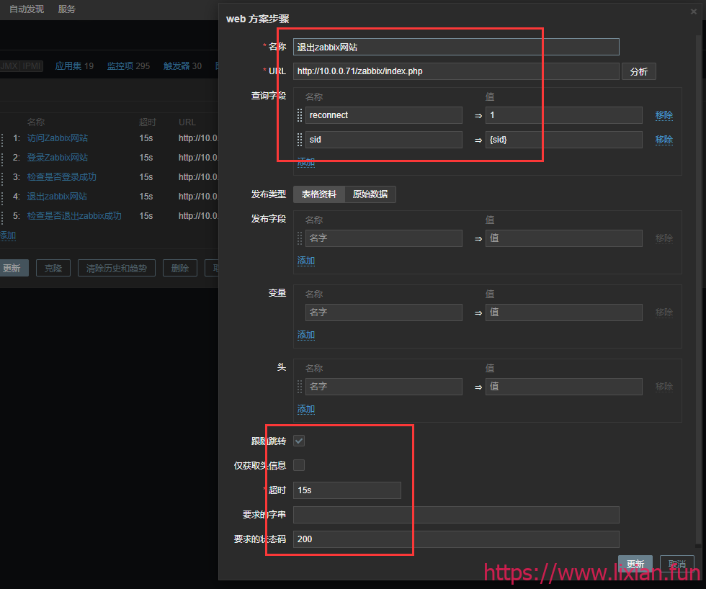Image resolution: width=706 pixels, height=589 pixels.
Task: Add a new header row
Action: coord(306,409)
